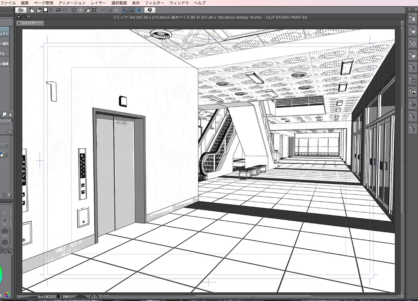
Task: Open the 編集 menu
Action: (25, 3)
